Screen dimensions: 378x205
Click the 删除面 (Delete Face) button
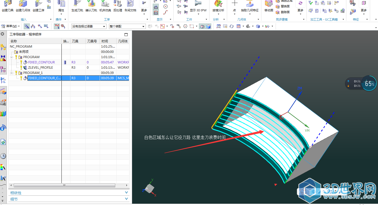(283, 12)
